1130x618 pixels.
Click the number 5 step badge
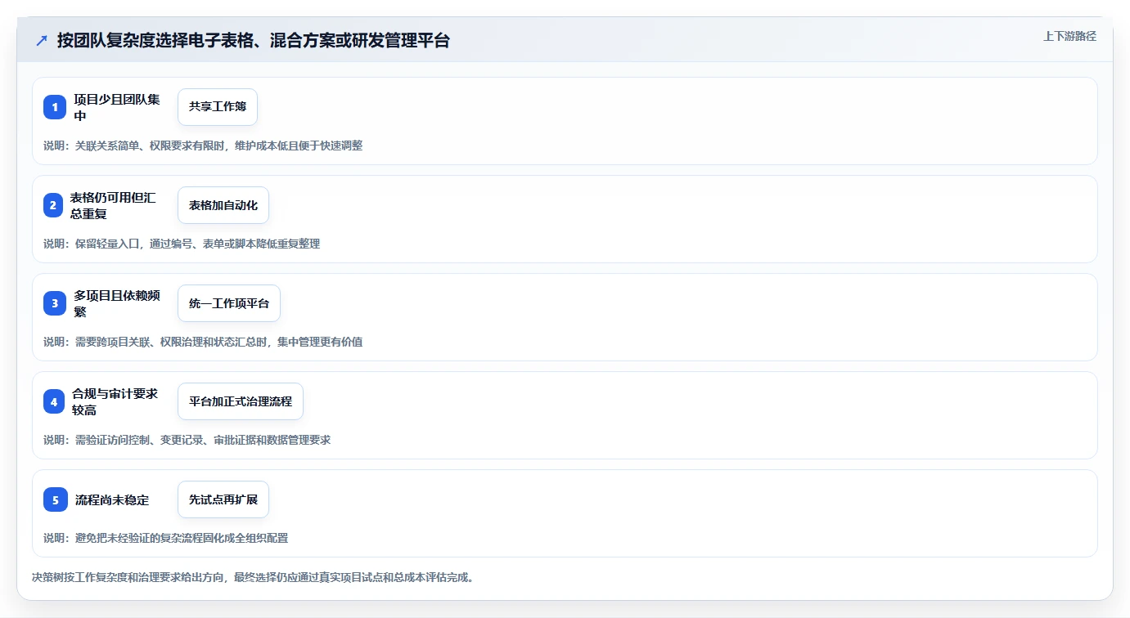(x=56, y=499)
